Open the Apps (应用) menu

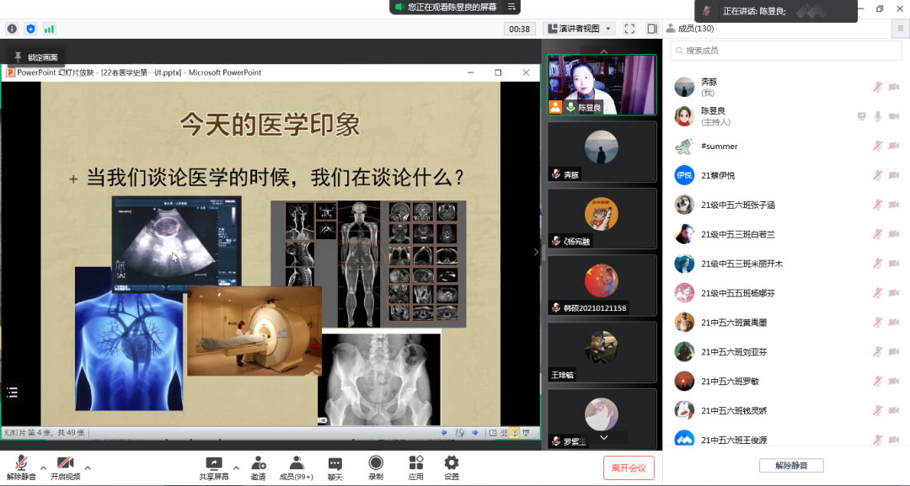point(415,468)
